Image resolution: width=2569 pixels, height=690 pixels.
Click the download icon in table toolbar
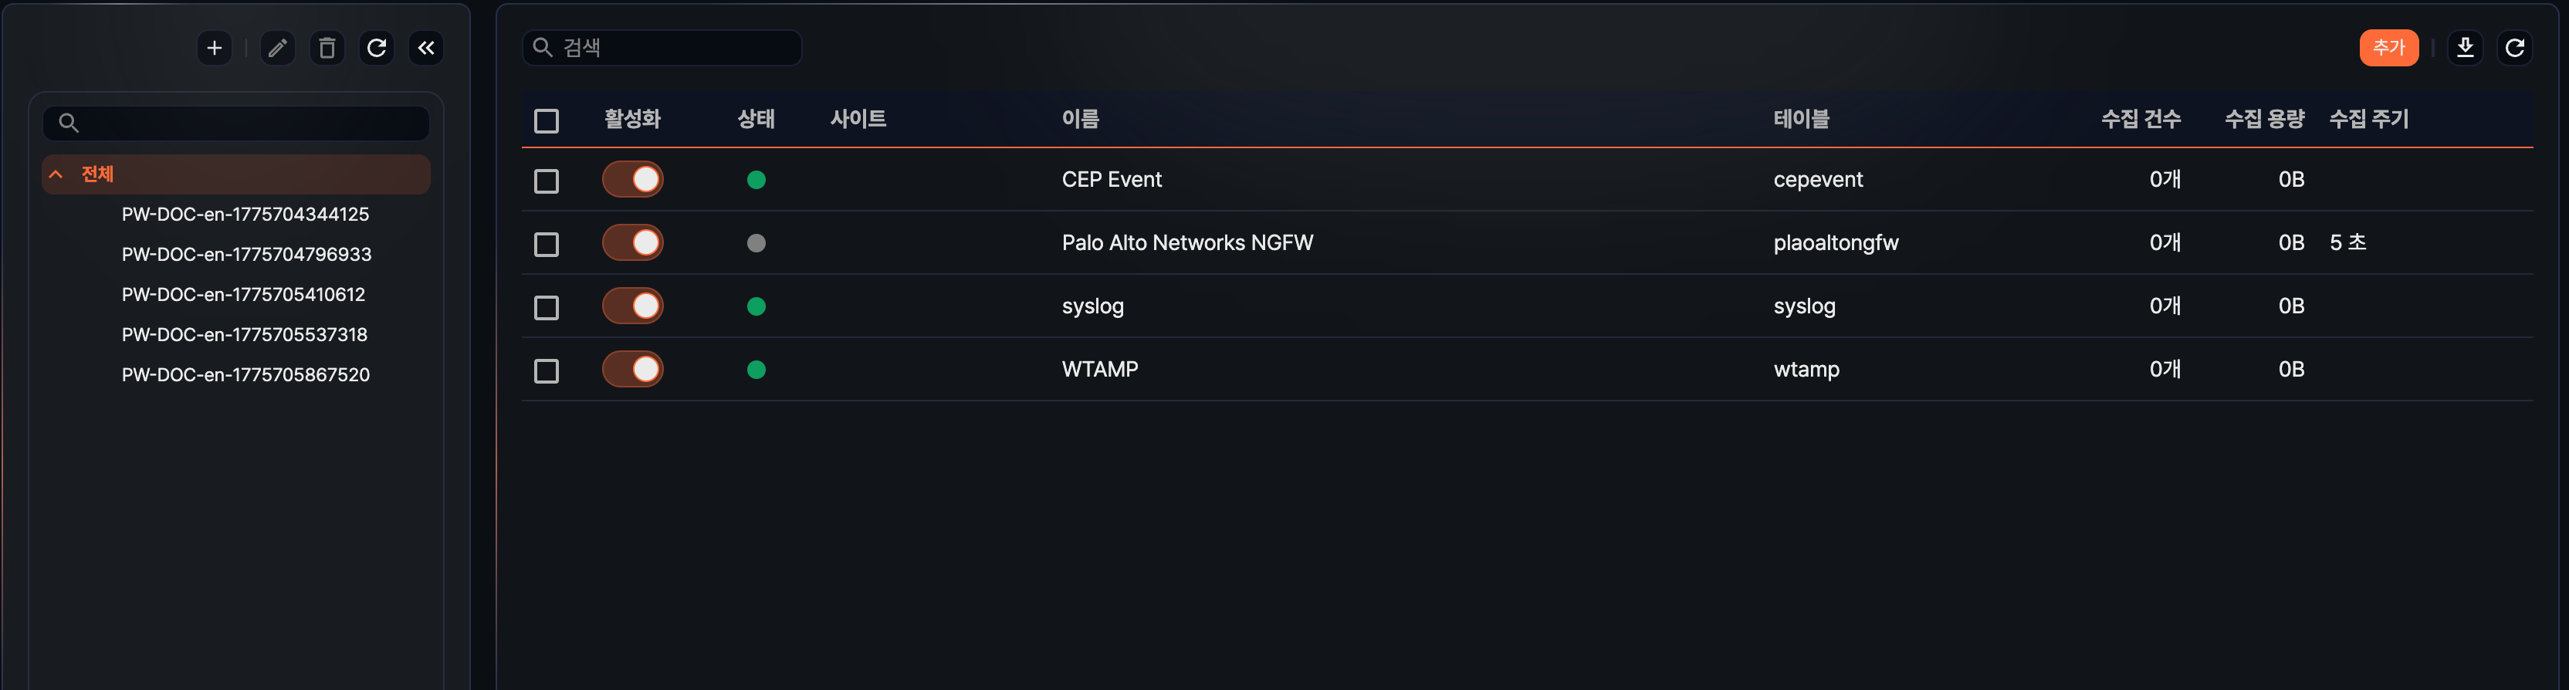click(x=2466, y=48)
